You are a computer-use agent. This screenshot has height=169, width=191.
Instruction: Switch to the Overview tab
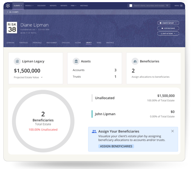coord(10,43)
